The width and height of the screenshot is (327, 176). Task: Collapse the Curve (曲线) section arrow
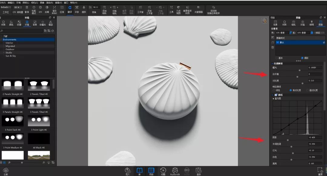coord(272,95)
